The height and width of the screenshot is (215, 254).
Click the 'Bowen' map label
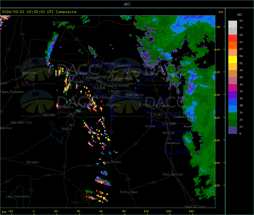pos(188,126)
